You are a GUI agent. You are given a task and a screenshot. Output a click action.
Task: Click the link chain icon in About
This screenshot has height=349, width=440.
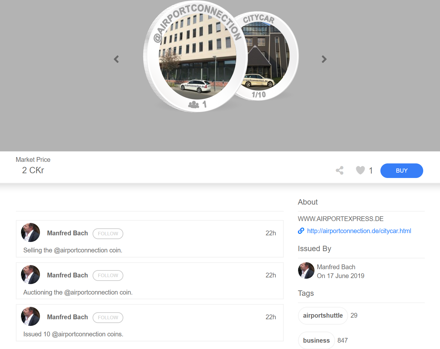tap(301, 231)
